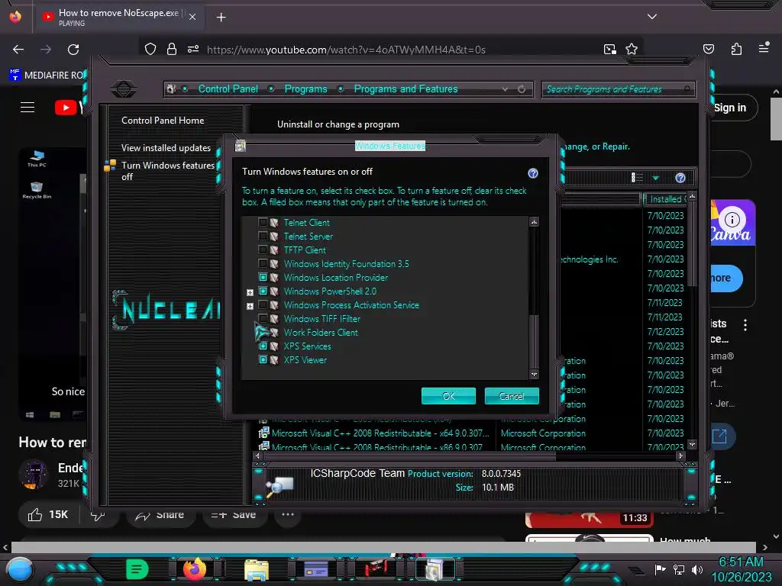This screenshot has width=782, height=586.
Task: Open Firefox tab list dropdown
Action: (x=652, y=17)
